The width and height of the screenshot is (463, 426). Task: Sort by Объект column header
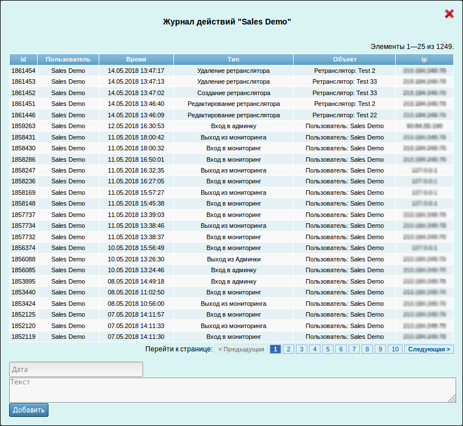[344, 59]
